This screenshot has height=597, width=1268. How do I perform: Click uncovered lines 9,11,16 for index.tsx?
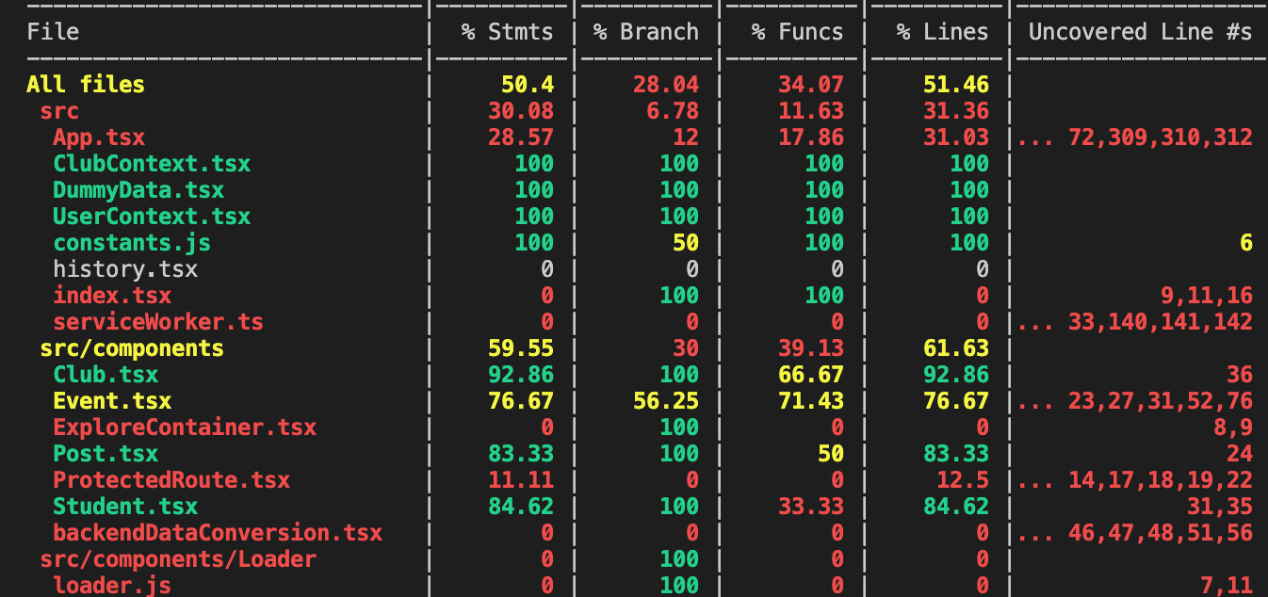coord(1207,296)
